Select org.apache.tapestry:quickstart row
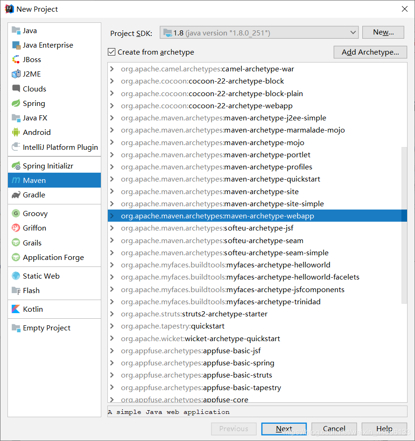The height and width of the screenshot is (441, 415). 257,326
